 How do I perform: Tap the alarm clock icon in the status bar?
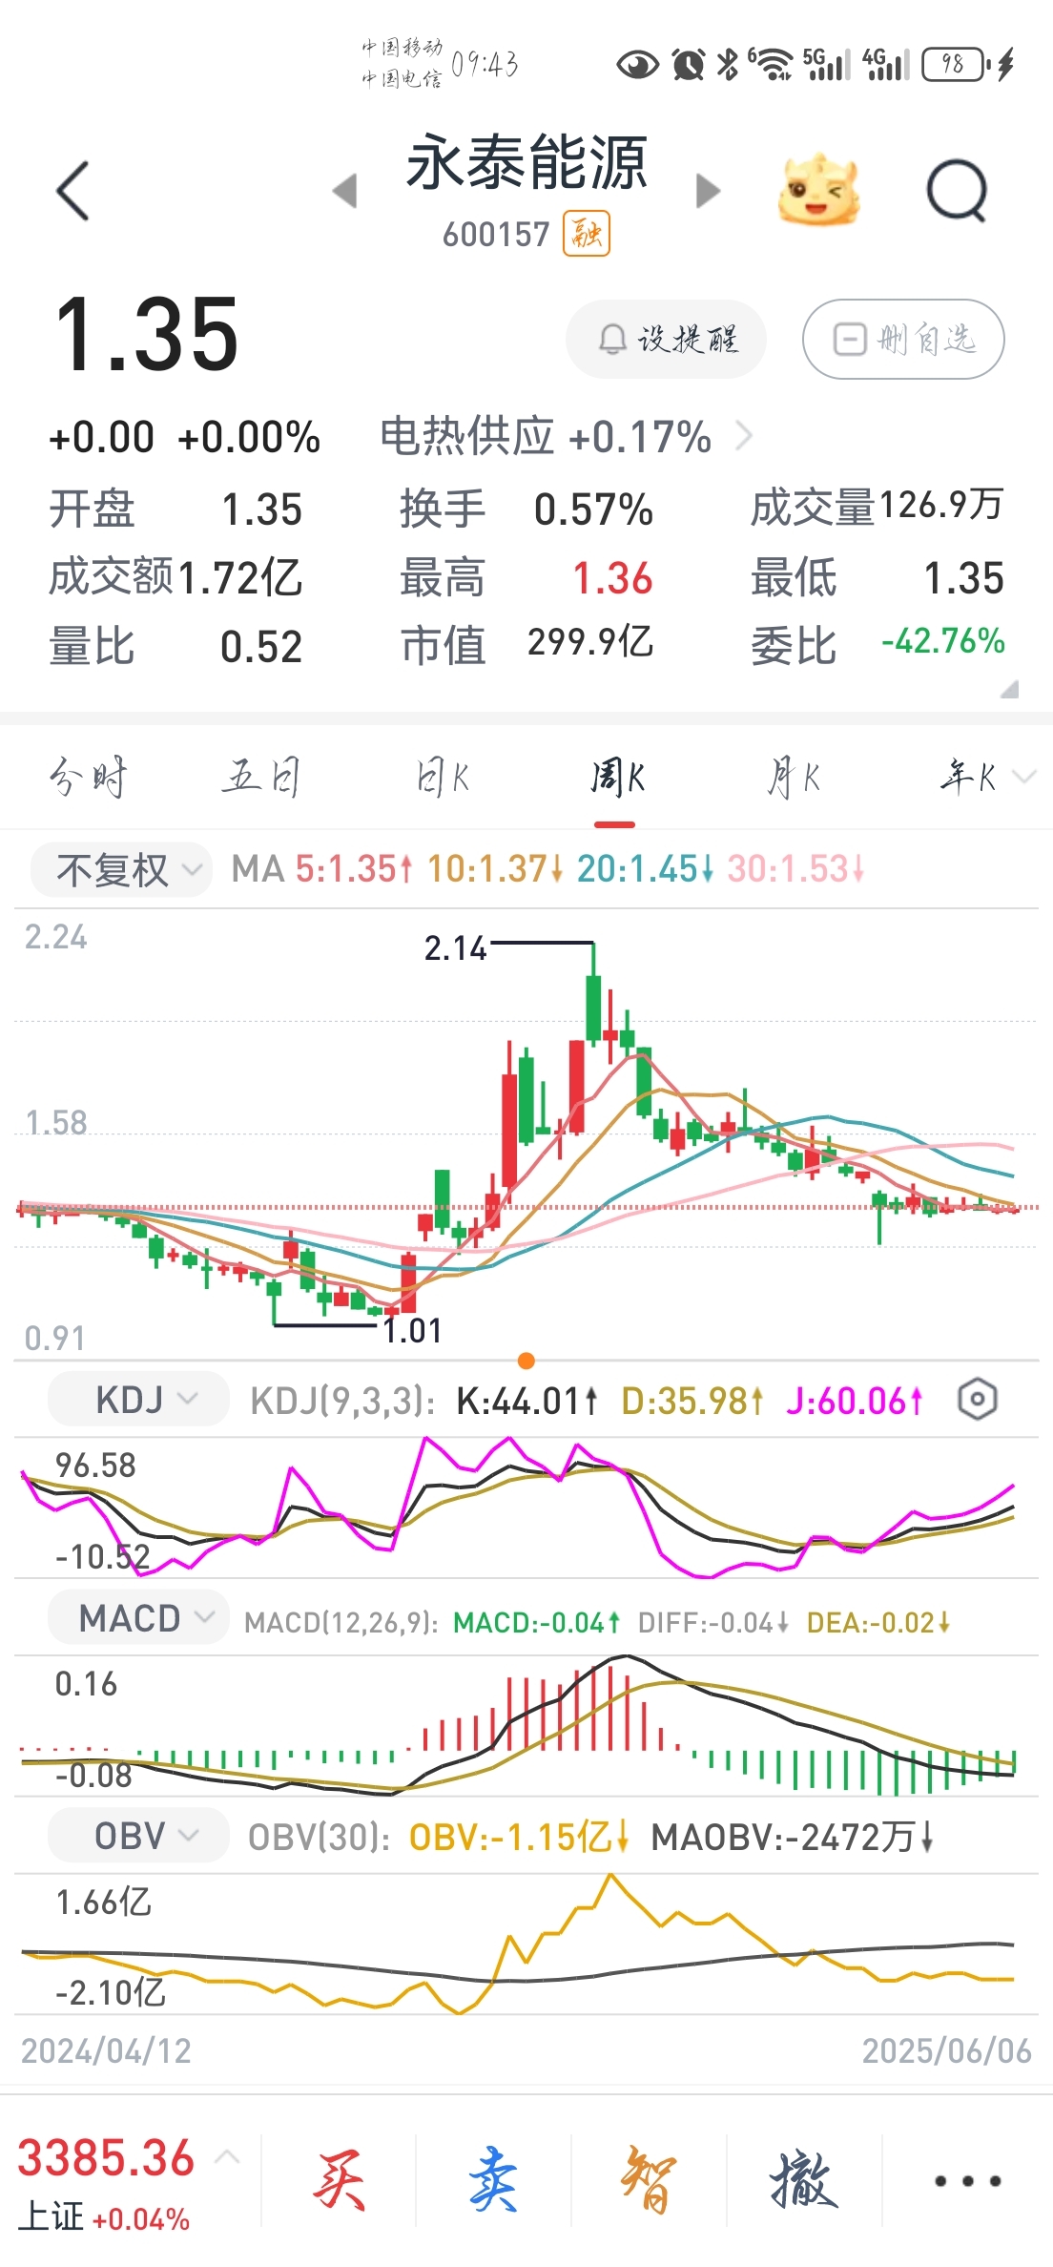(x=688, y=64)
